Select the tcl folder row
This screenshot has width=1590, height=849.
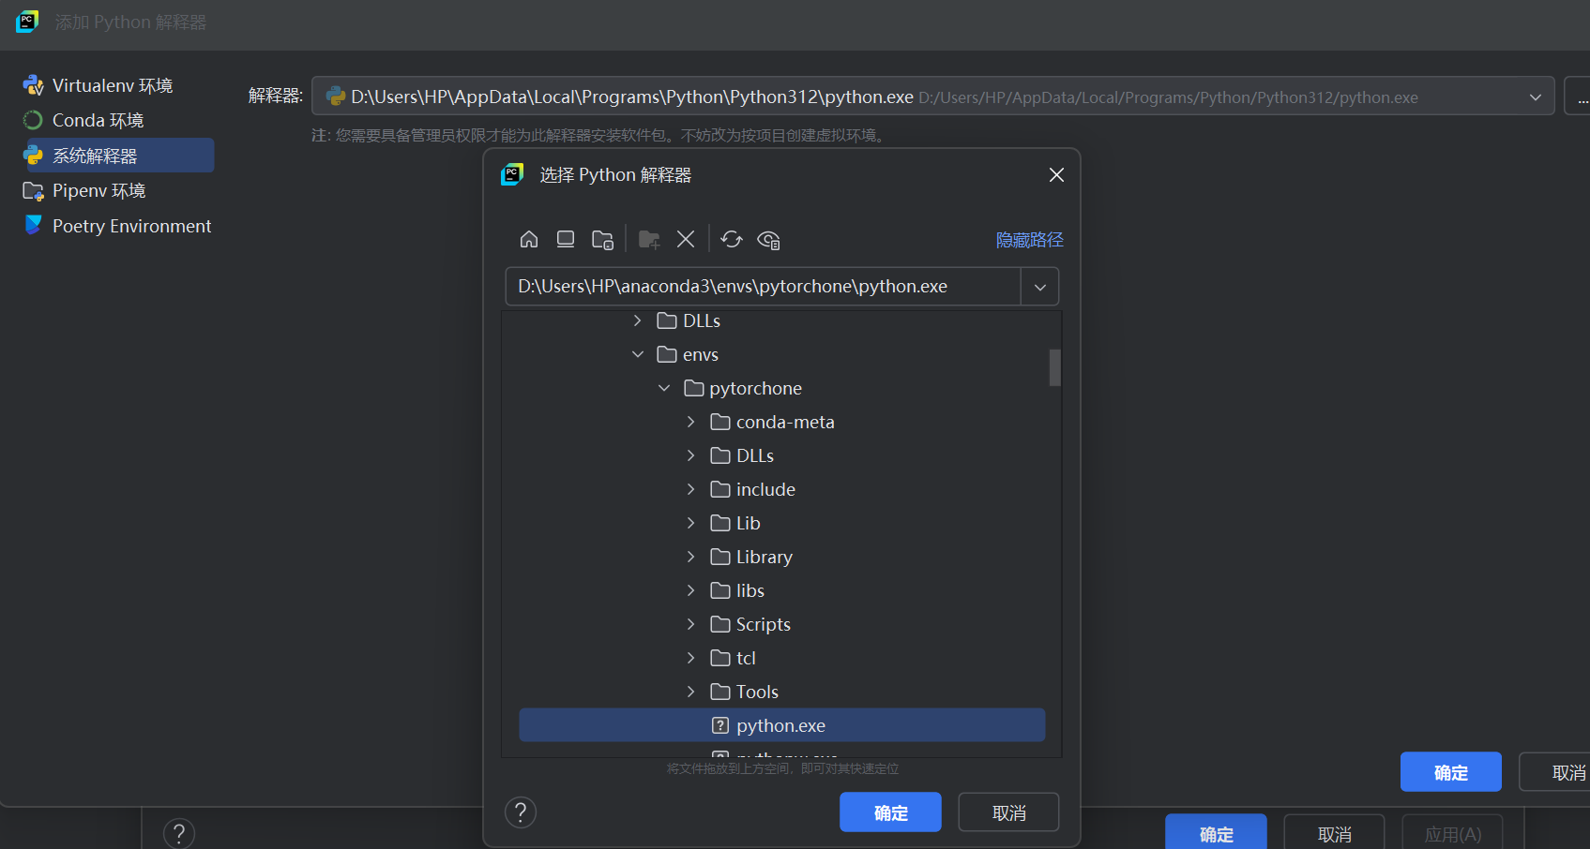coord(781,658)
